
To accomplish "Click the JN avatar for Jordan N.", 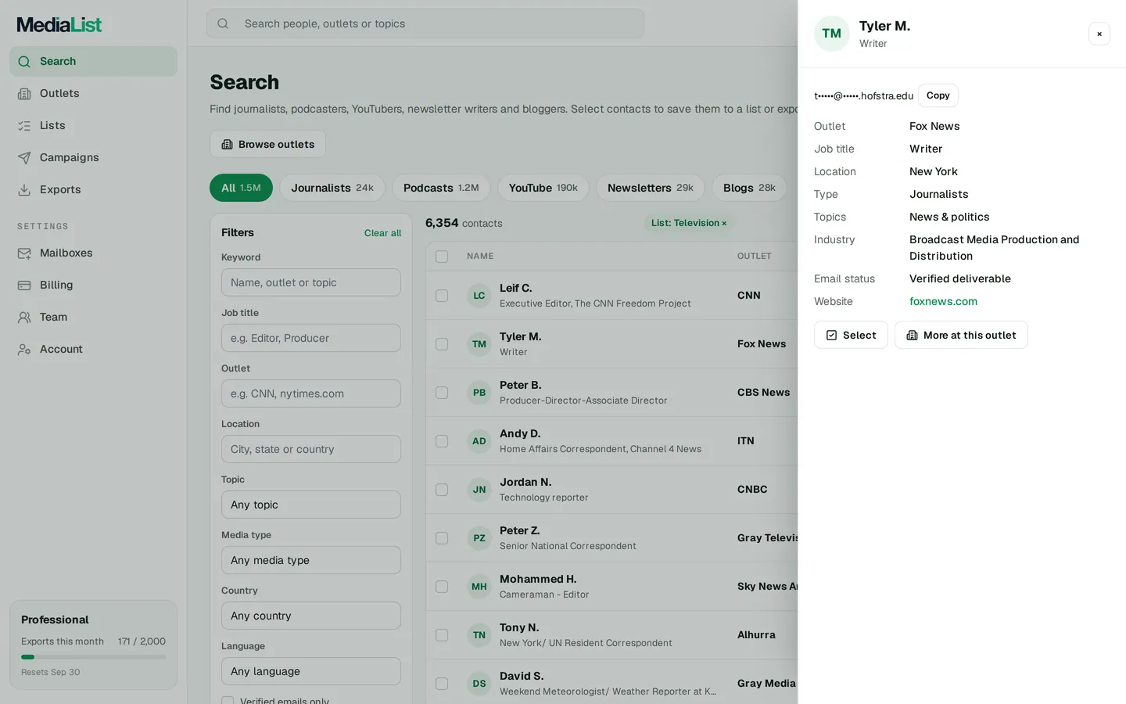I will [x=479, y=490].
